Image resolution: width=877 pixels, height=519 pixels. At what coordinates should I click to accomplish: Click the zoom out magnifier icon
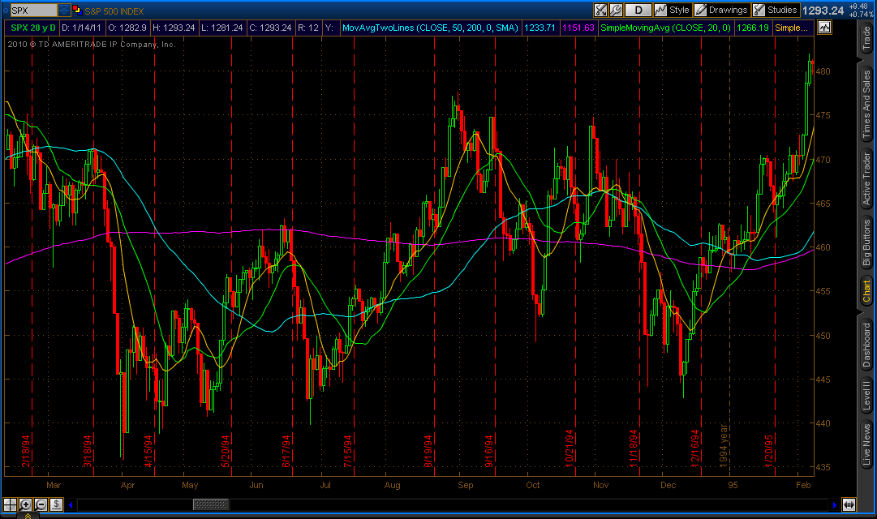(41, 504)
